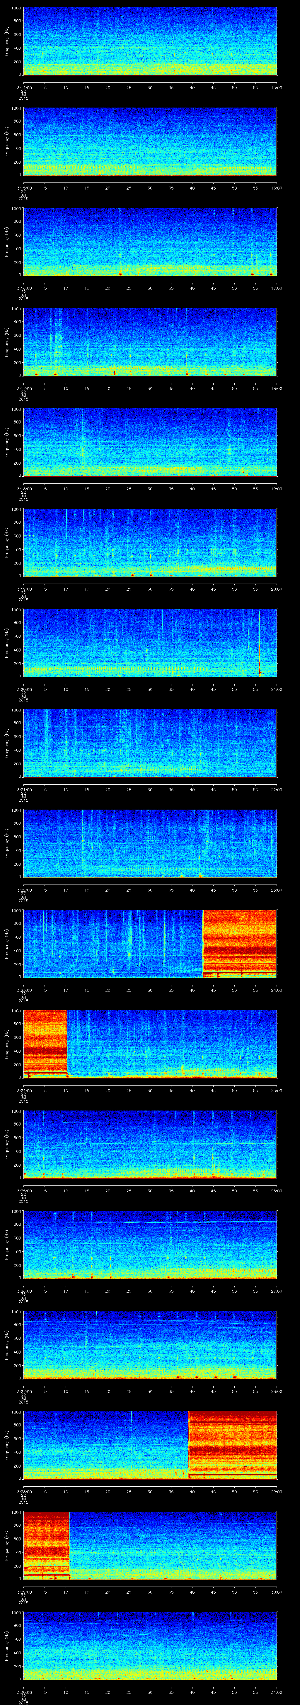Select the spectrogram panel starting at 3:30:00
The width and height of the screenshot is (300, 1705).
[150, 1646]
